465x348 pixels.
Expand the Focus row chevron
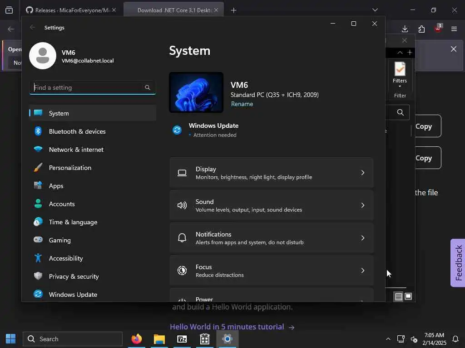pos(362,271)
